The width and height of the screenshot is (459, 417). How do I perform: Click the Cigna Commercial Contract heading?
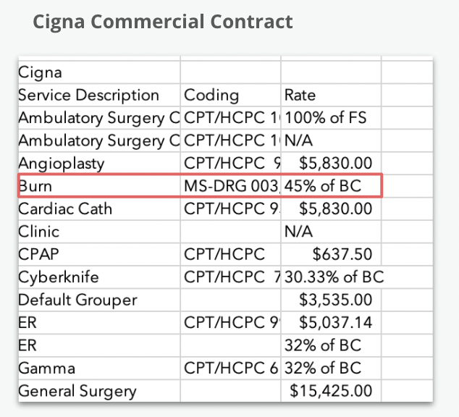click(x=163, y=21)
